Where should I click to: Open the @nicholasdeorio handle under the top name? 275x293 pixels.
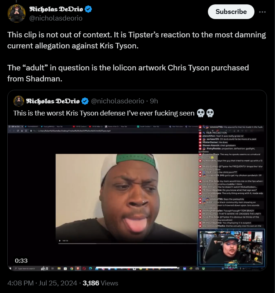point(56,18)
